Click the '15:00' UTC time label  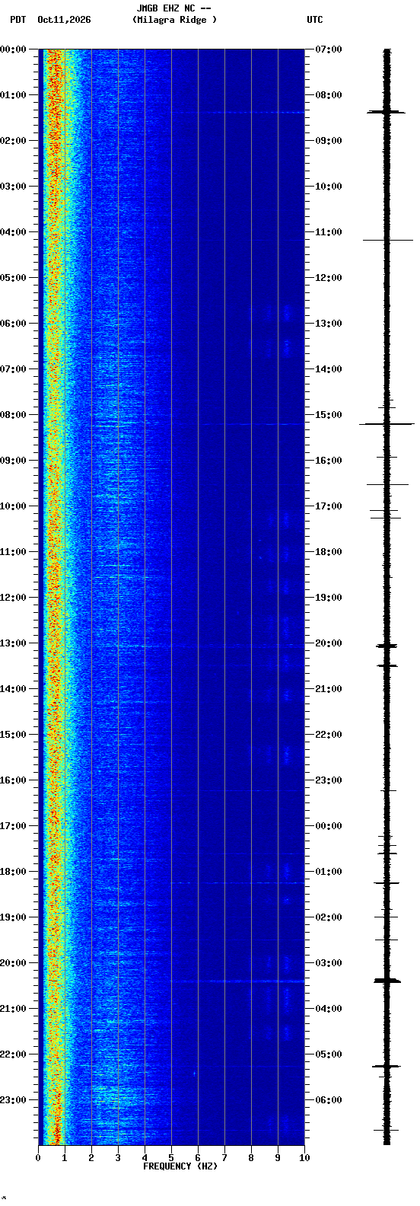[x=329, y=415]
